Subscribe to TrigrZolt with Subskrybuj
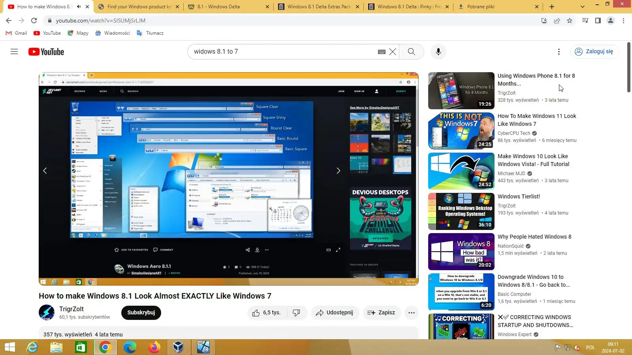The image size is (632, 355). (x=141, y=313)
